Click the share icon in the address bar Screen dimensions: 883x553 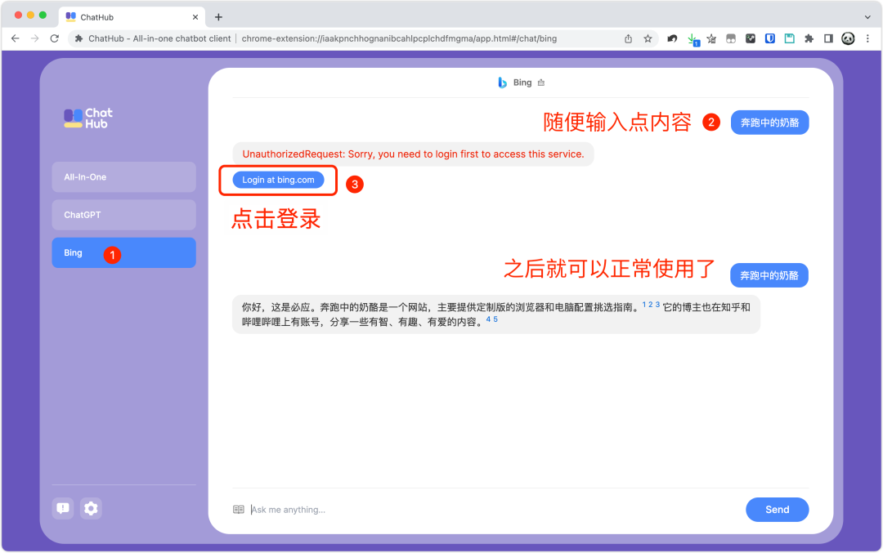coord(629,39)
